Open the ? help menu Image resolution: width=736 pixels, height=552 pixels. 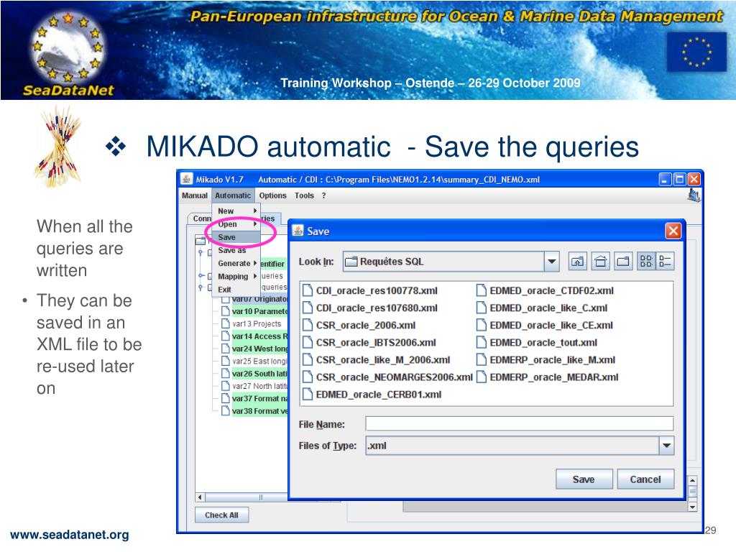[x=324, y=195]
